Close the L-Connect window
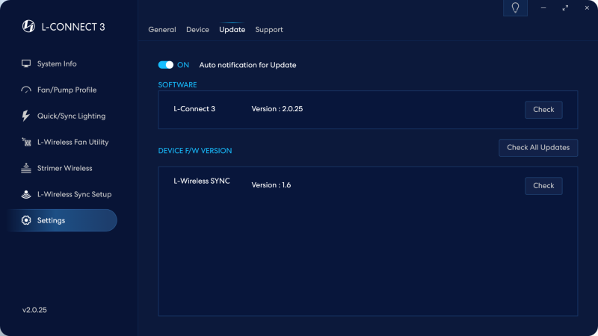 [587, 8]
